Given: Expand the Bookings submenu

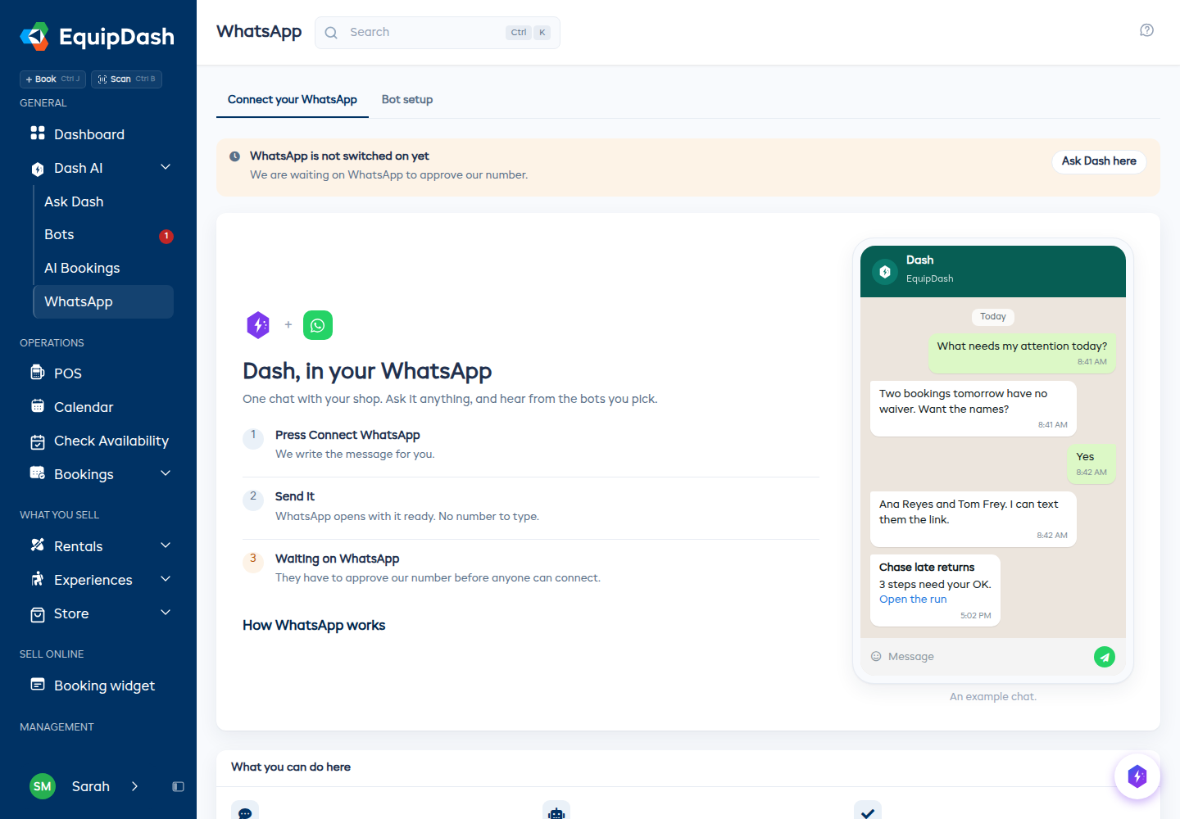Looking at the screenshot, I should 166,473.
